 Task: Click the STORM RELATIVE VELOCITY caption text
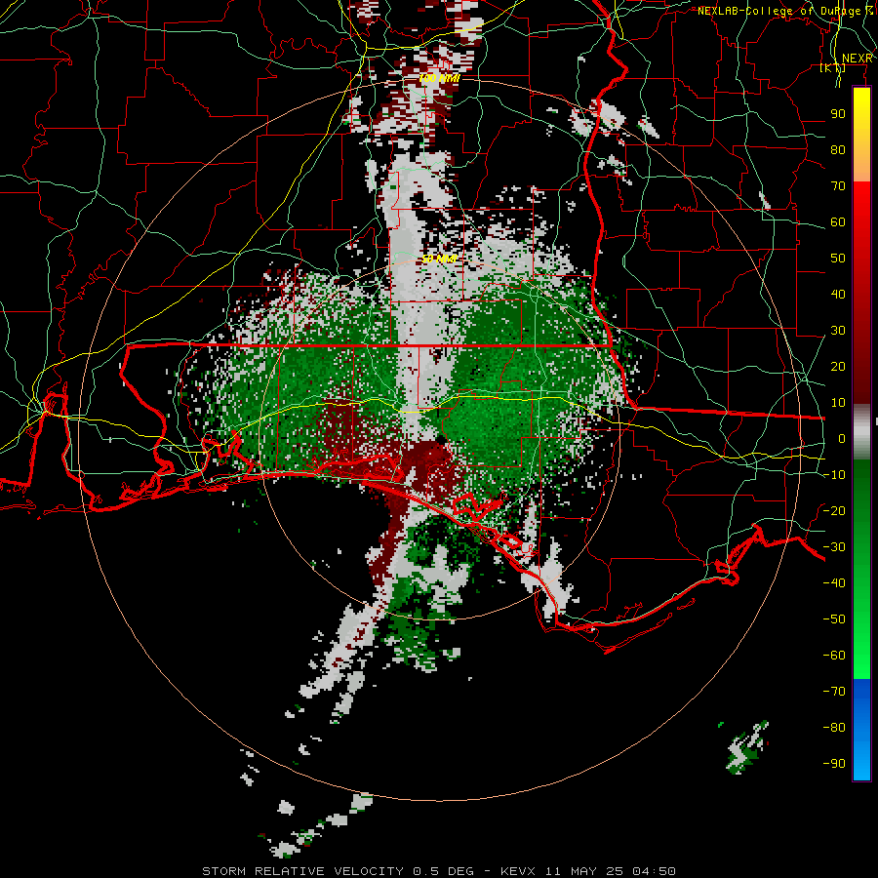coord(305,871)
